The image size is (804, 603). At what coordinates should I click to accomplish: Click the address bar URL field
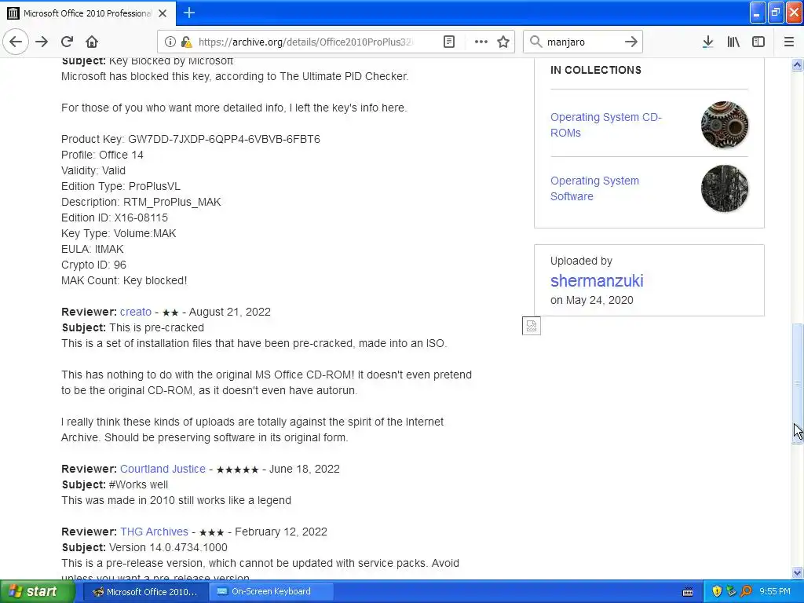(305, 42)
